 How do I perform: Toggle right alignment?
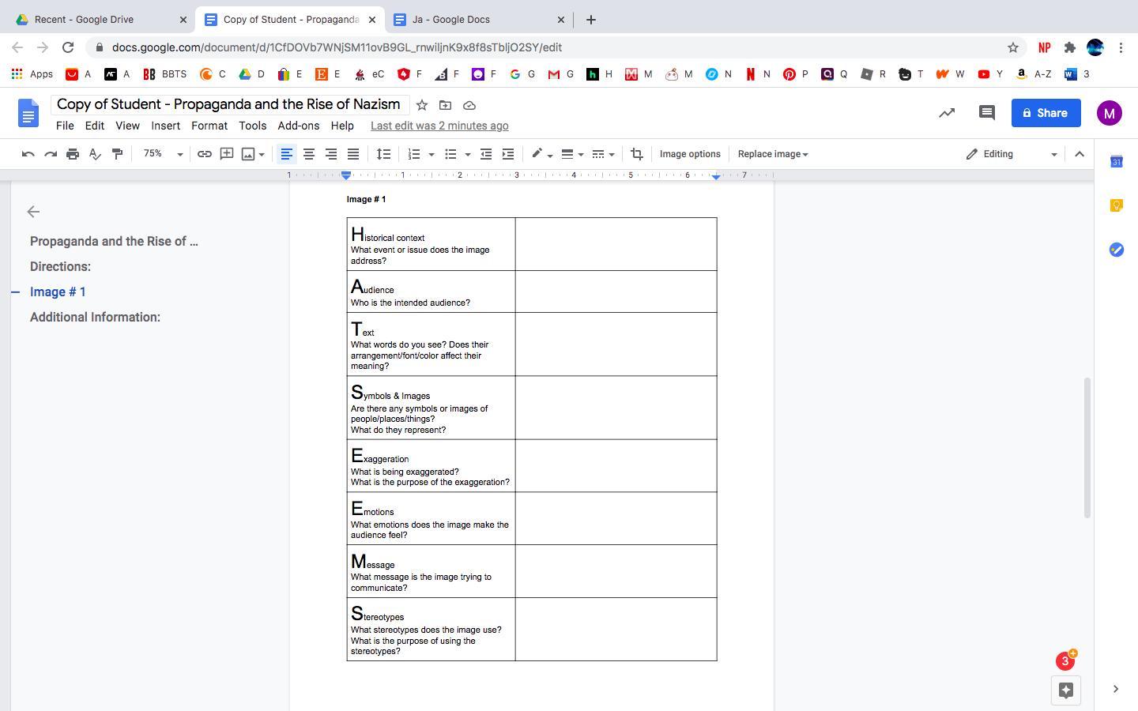click(x=331, y=154)
